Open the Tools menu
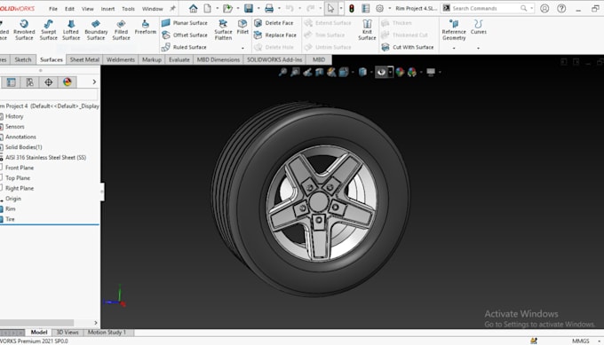604x345 pixels. [128, 9]
